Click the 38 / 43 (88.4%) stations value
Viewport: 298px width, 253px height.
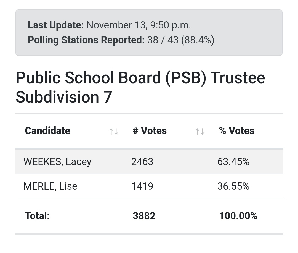[x=181, y=40]
